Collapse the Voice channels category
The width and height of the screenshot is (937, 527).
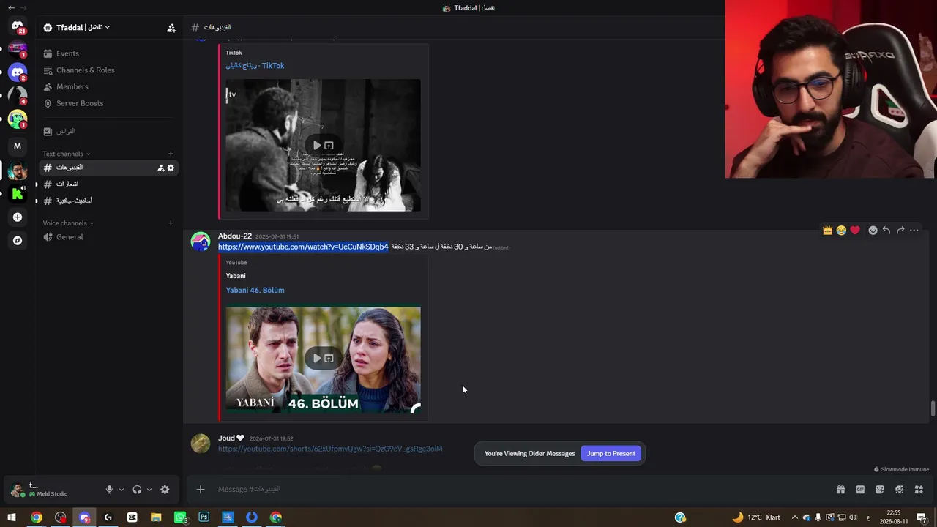coord(68,223)
